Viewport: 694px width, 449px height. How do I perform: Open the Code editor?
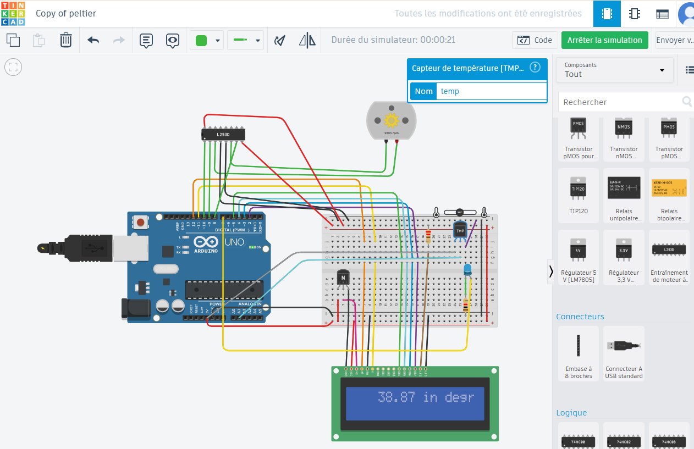[535, 40]
